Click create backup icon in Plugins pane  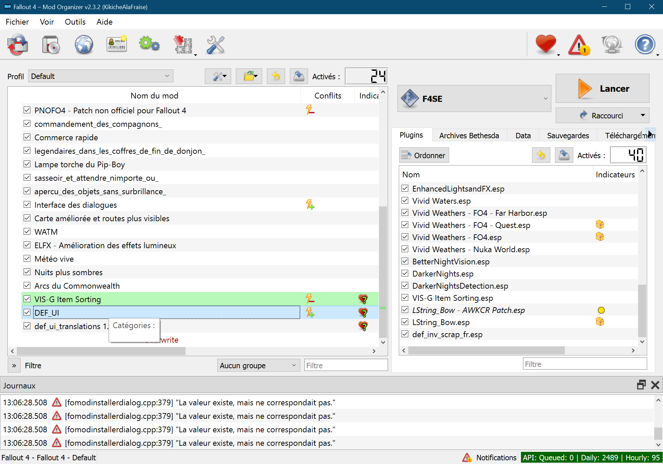(564, 155)
